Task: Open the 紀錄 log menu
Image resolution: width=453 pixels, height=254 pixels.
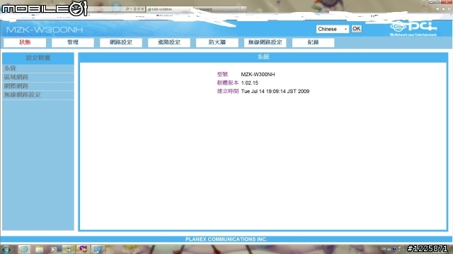Action: pos(313,42)
